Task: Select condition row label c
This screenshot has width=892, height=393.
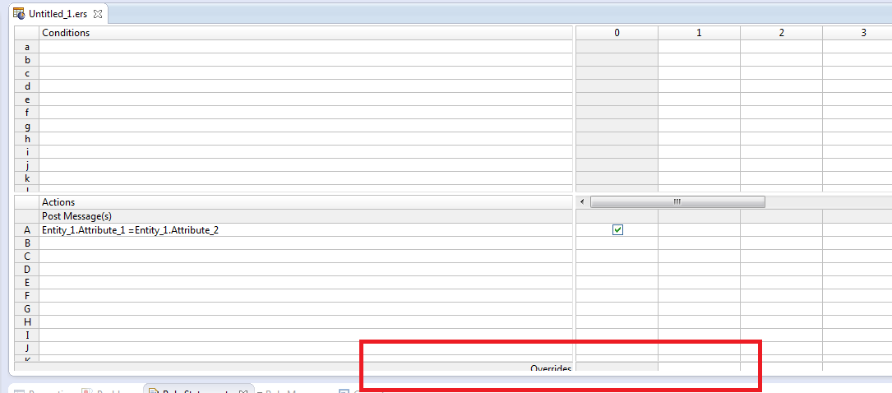Action: tap(27, 73)
